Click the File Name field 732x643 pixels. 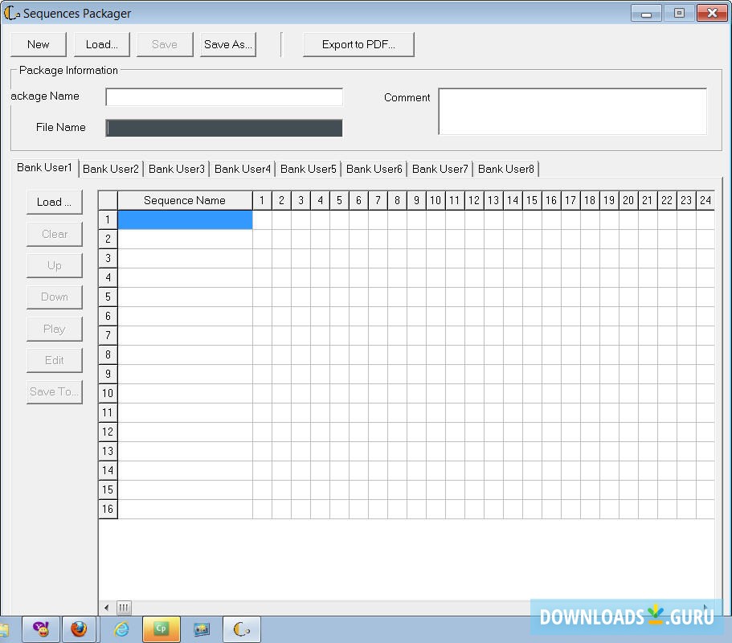(x=224, y=128)
